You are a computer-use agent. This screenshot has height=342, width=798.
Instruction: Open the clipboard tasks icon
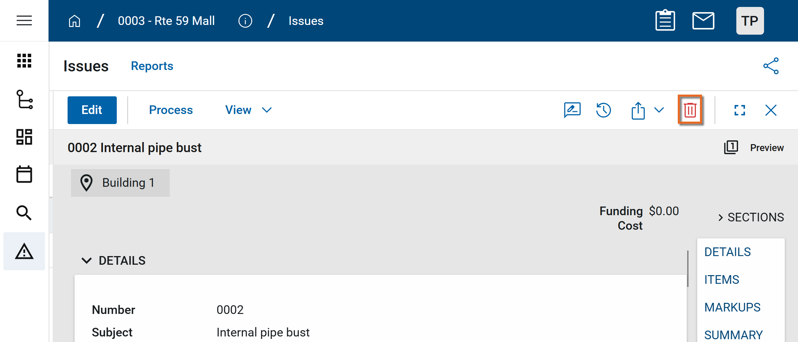[x=665, y=21]
